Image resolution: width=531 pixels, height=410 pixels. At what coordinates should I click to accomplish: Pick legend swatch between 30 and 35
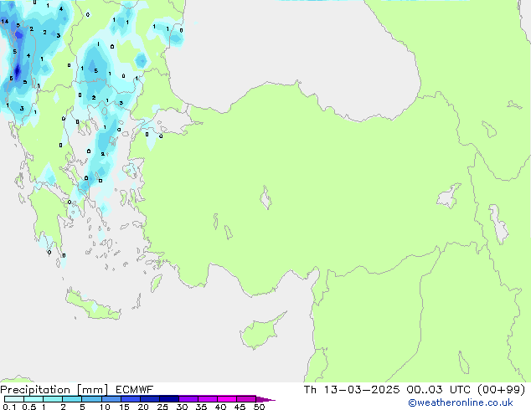[188, 399]
